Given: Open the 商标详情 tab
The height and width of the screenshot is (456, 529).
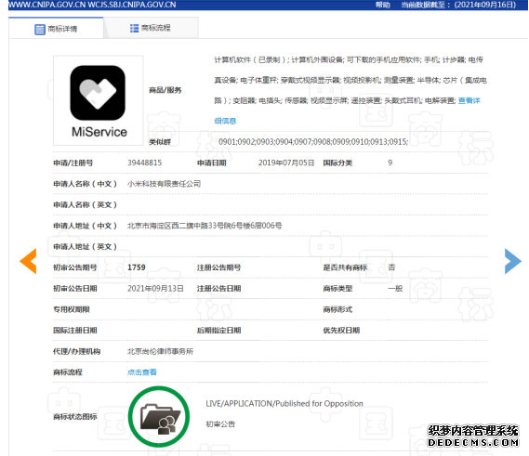Looking at the screenshot, I should (x=56, y=28).
